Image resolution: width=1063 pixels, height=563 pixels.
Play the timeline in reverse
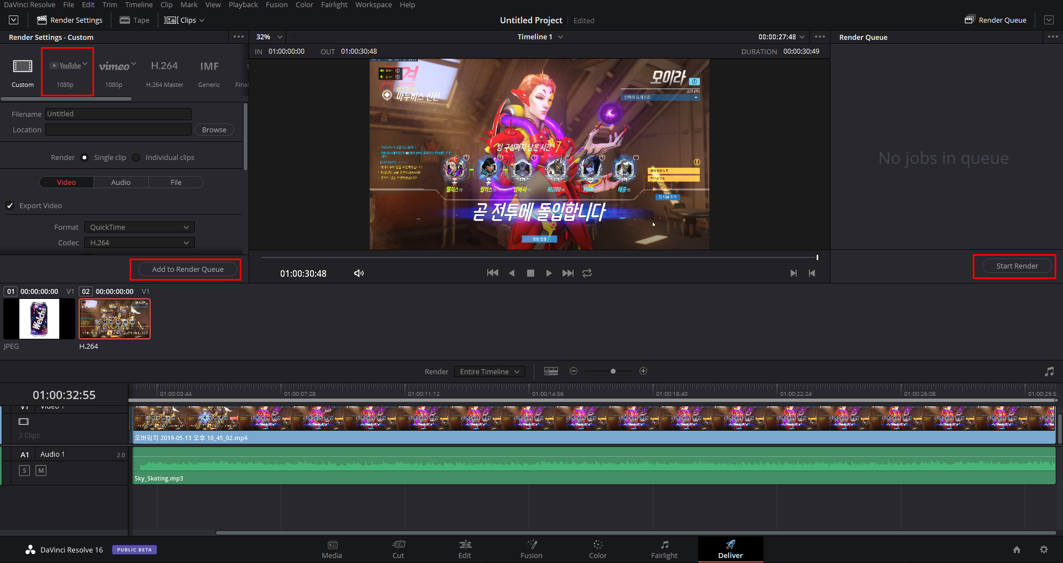click(x=512, y=273)
